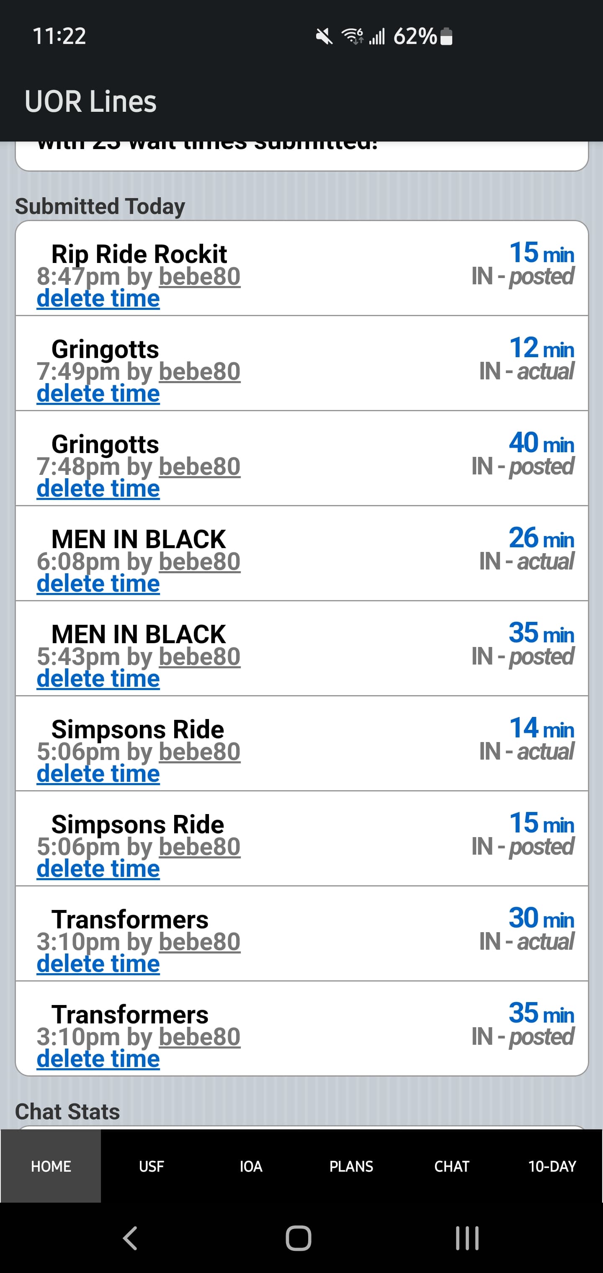
Task: Open bebe80 profile on 5:43pm entry
Action: pyautogui.click(x=200, y=656)
